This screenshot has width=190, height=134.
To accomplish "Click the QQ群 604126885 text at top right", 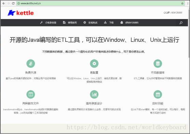I will 173,13.
